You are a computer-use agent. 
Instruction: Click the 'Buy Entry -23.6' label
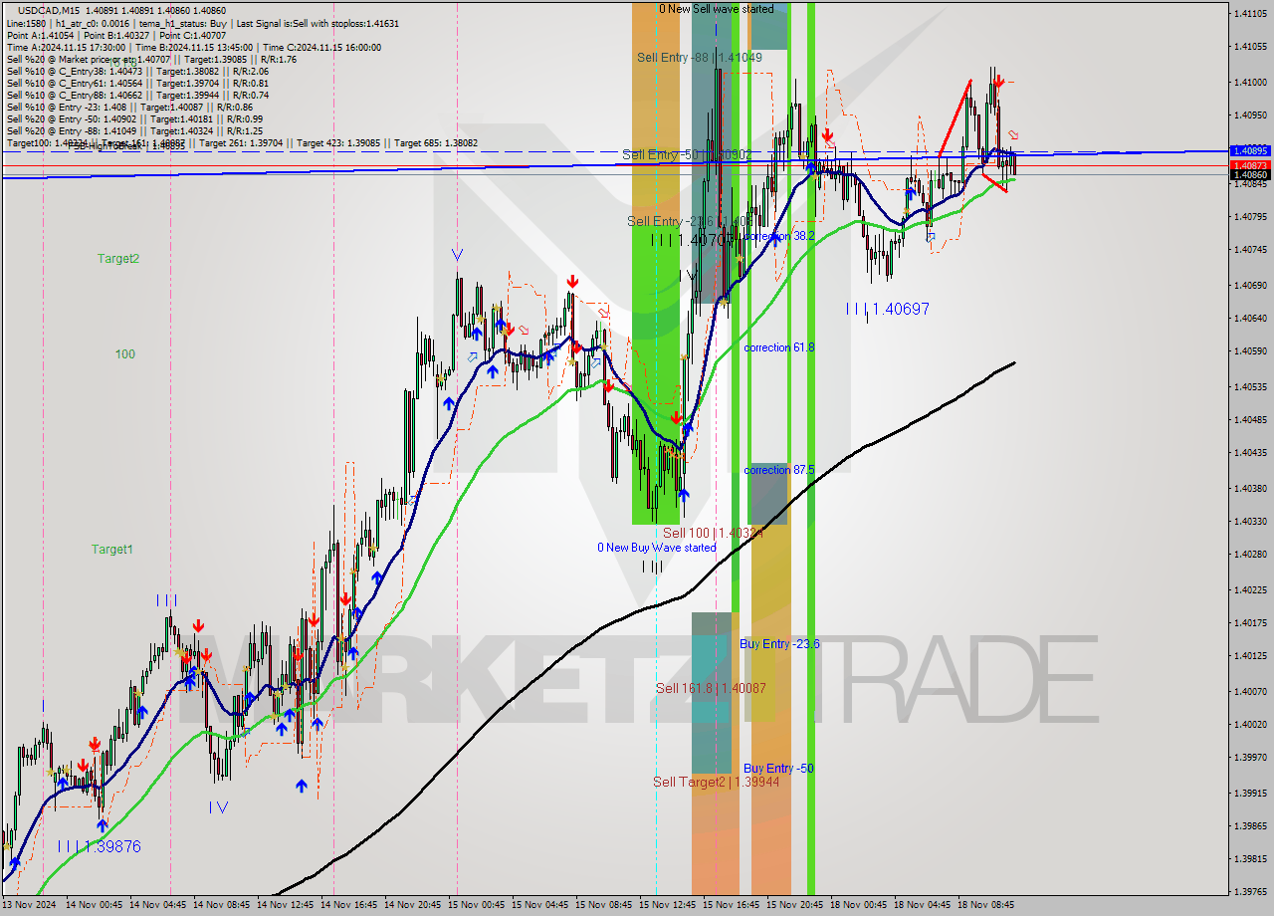[779, 644]
